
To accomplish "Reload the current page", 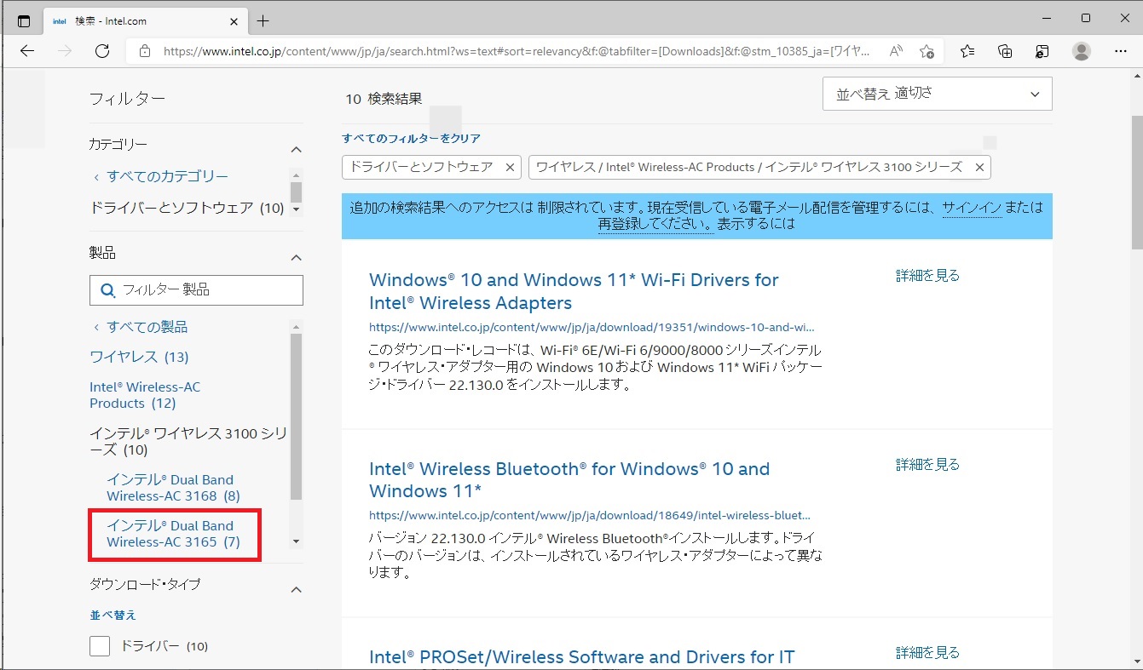I will tap(102, 51).
